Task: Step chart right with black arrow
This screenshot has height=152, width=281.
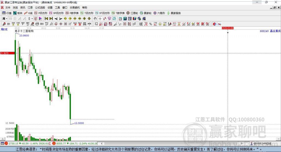Action: [61, 19]
